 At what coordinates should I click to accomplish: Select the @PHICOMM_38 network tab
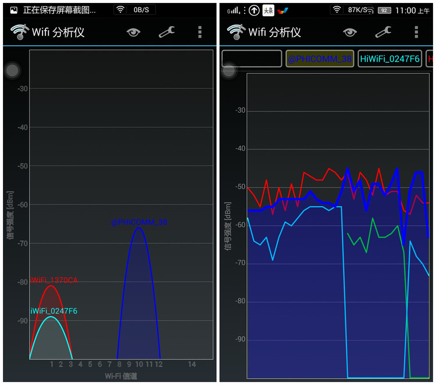(320, 59)
